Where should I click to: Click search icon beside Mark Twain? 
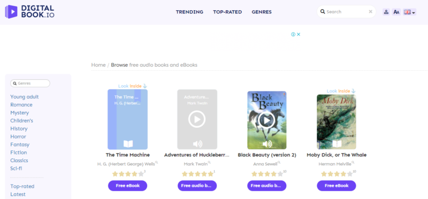(x=209, y=163)
